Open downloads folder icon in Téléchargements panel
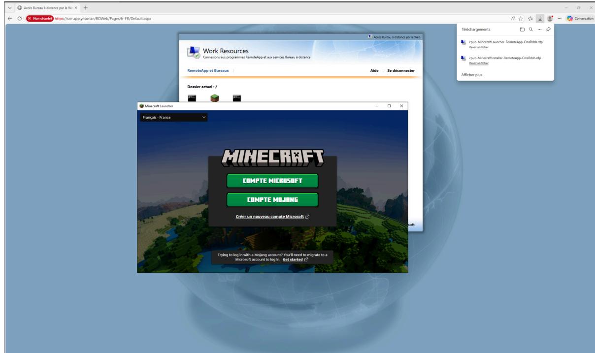This screenshot has width=595, height=353. 521,30
